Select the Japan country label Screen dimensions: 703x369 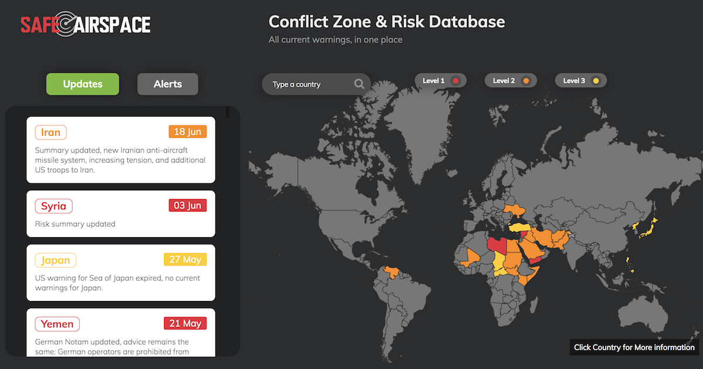[56, 260]
